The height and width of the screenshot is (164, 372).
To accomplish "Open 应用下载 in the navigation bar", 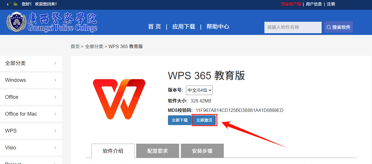I will tap(184, 27).
